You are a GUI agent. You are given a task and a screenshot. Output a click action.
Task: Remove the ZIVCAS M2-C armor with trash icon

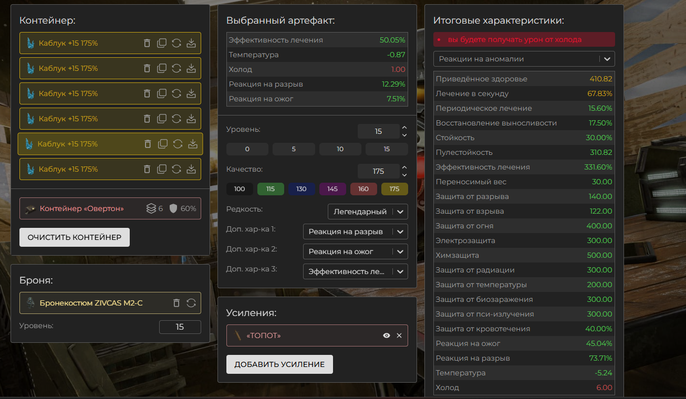[x=176, y=303]
